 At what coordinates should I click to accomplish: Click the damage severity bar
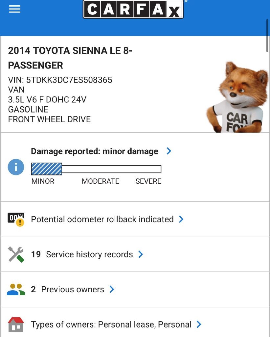96,169
